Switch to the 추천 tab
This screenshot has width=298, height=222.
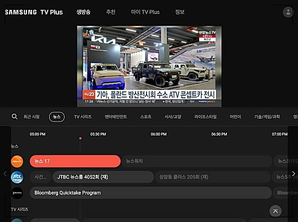(x=111, y=12)
